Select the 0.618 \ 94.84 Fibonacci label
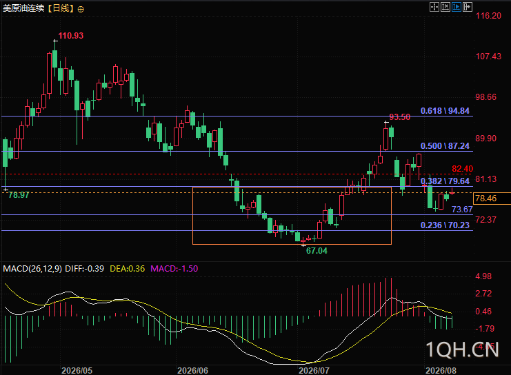This screenshot has width=511, height=375. tap(445, 111)
